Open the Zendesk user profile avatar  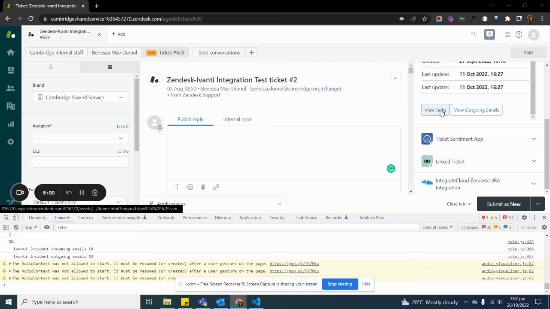[534, 35]
